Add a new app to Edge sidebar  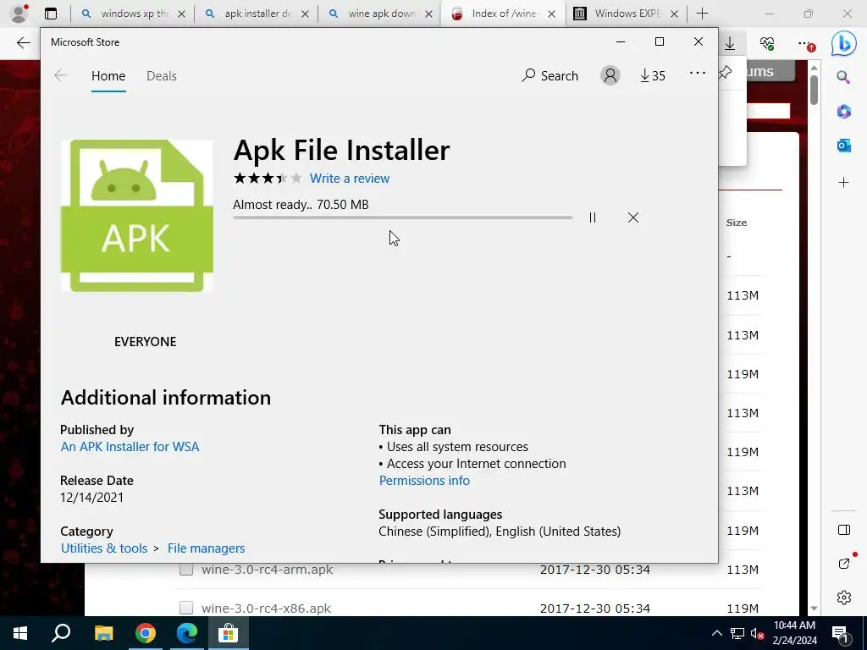pos(844,183)
